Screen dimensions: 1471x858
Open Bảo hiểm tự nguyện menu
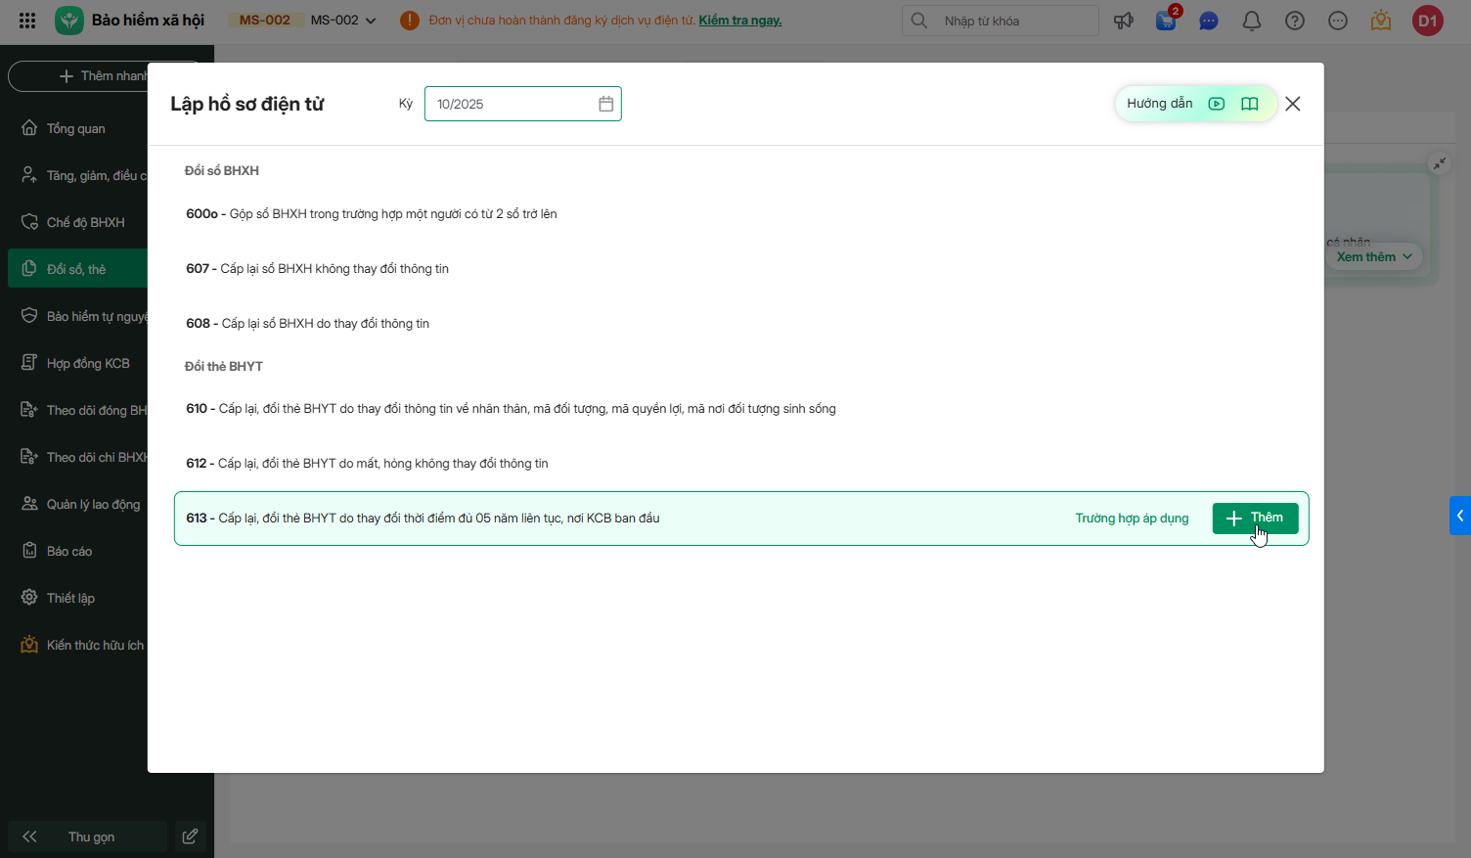[78, 317]
